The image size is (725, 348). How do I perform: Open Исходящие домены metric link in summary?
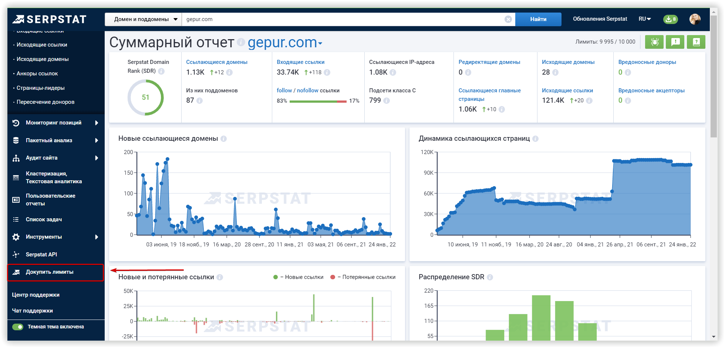pyautogui.click(x=568, y=62)
